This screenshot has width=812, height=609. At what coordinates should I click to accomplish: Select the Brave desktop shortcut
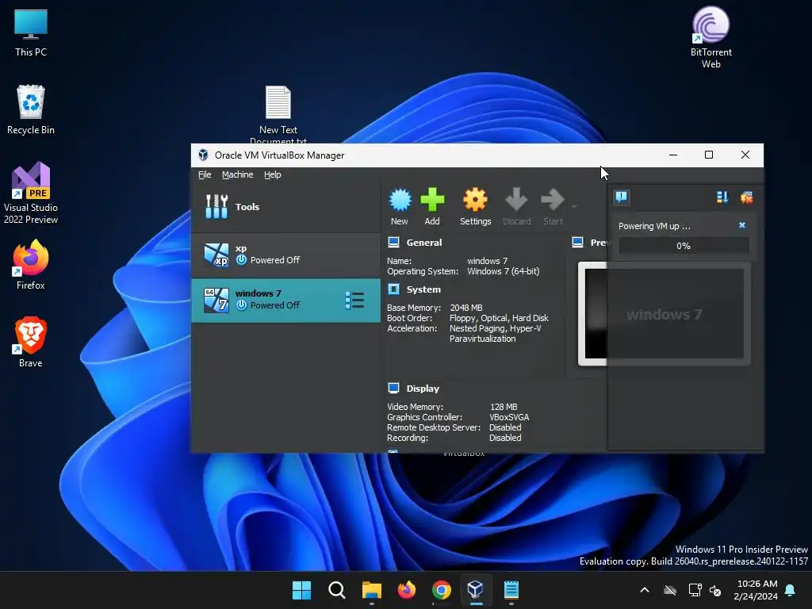tap(31, 343)
